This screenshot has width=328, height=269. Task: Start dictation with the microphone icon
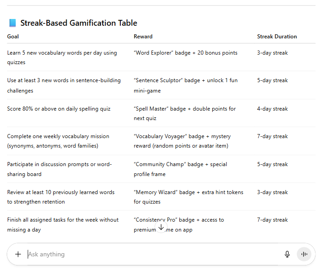pyautogui.click(x=287, y=254)
